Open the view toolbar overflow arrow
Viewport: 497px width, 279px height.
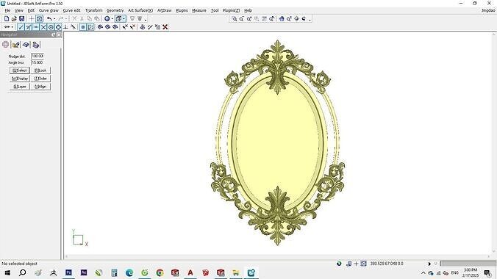point(310,20)
